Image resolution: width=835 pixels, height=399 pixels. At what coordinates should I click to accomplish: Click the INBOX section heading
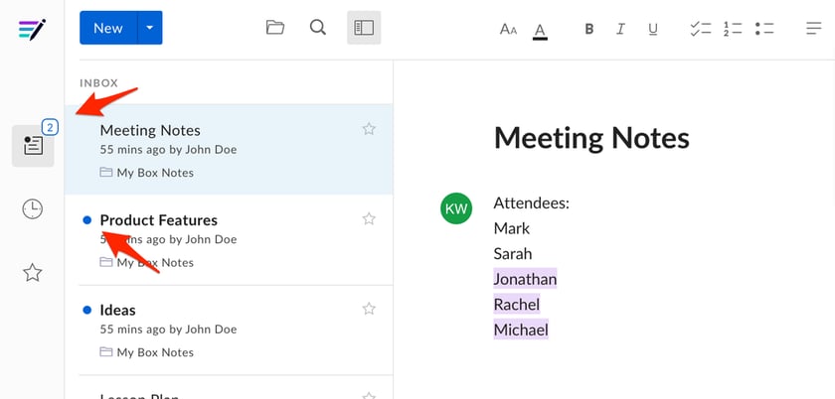click(x=99, y=83)
